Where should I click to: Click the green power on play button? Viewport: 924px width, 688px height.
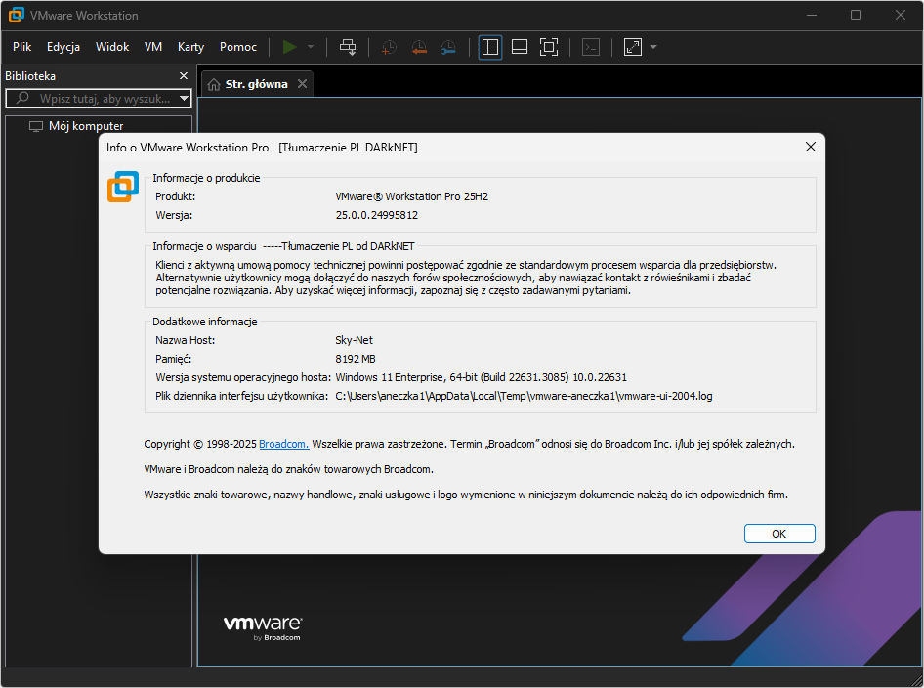click(x=289, y=47)
